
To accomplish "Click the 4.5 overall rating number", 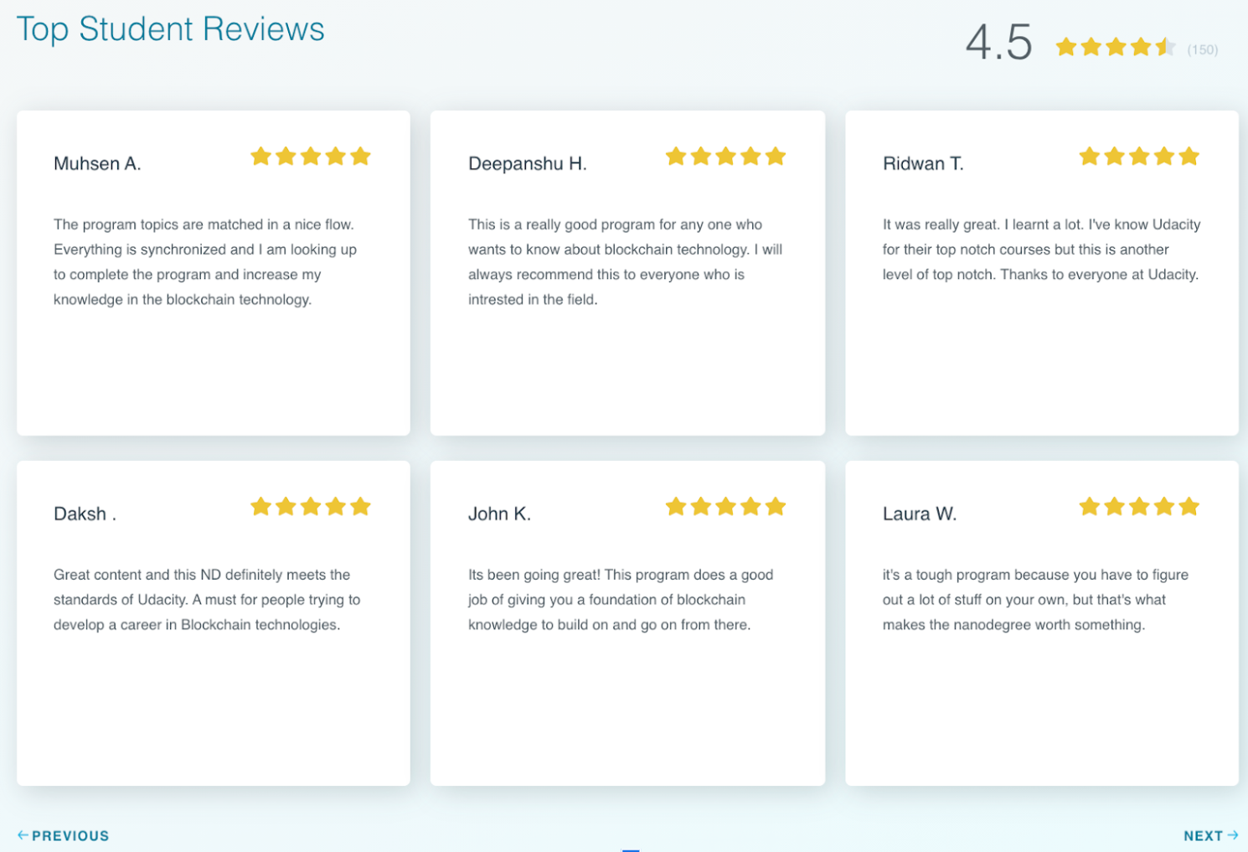I will coord(998,42).
